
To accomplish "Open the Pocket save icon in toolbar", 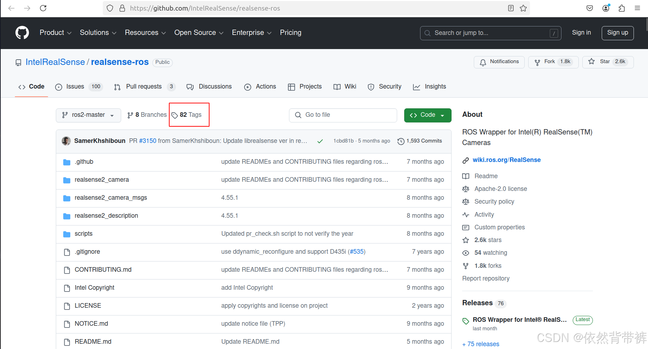I will point(590,8).
